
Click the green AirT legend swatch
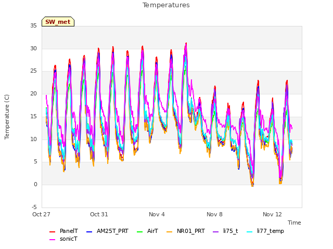coord(140,232)
